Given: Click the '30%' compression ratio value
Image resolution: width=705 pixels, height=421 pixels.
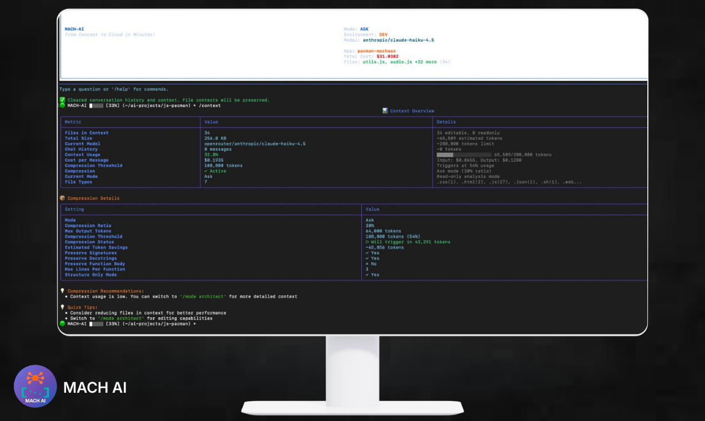Looking at the screenshot, I should (x=370, y=225).
